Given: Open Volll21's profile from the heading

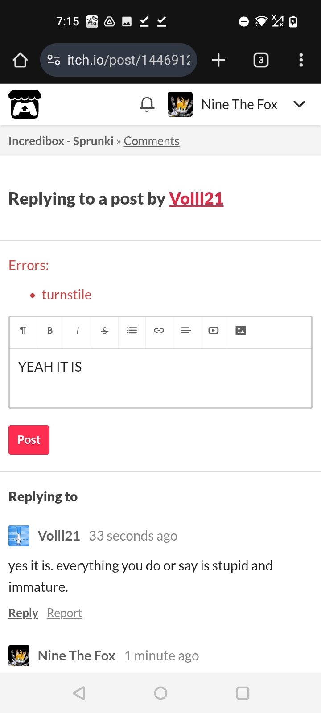Looking at the screenshot, I should point(196,199).
